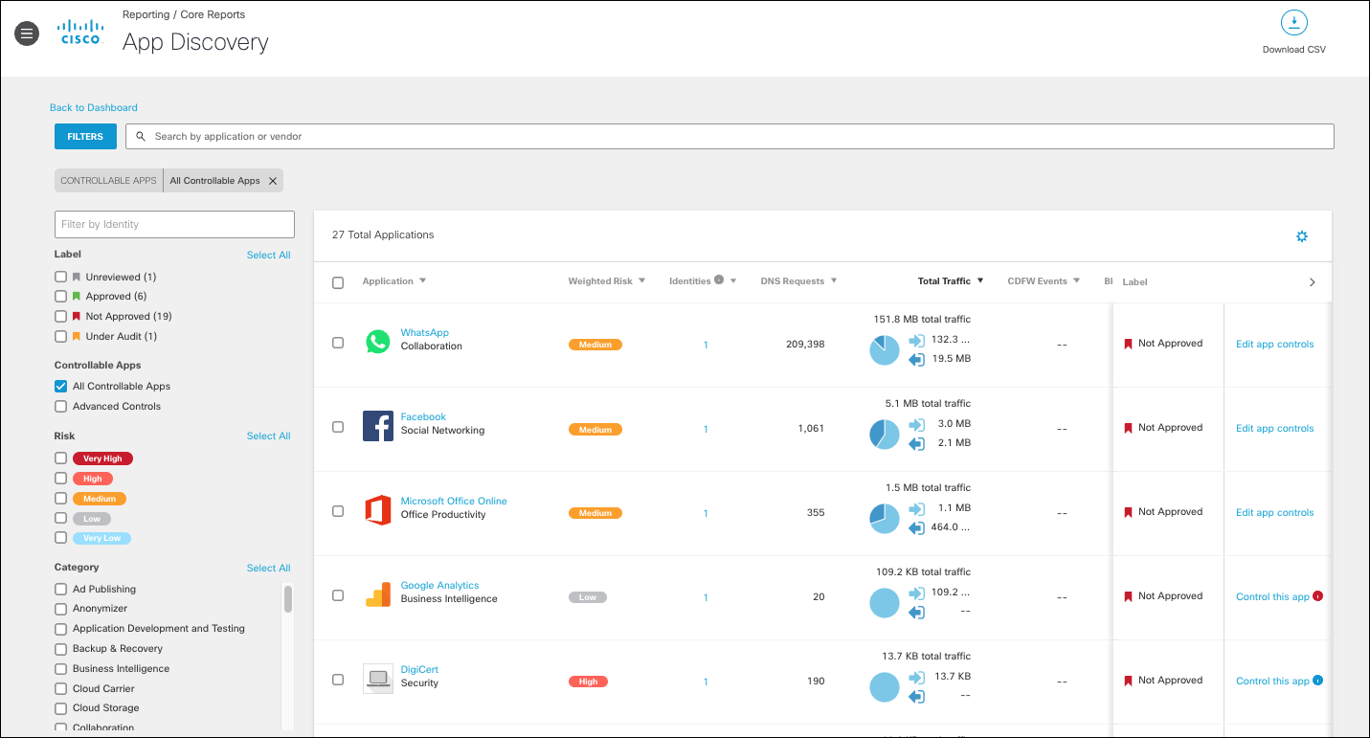
Task: Click the Google Analytics application icon
Action: 378,594
